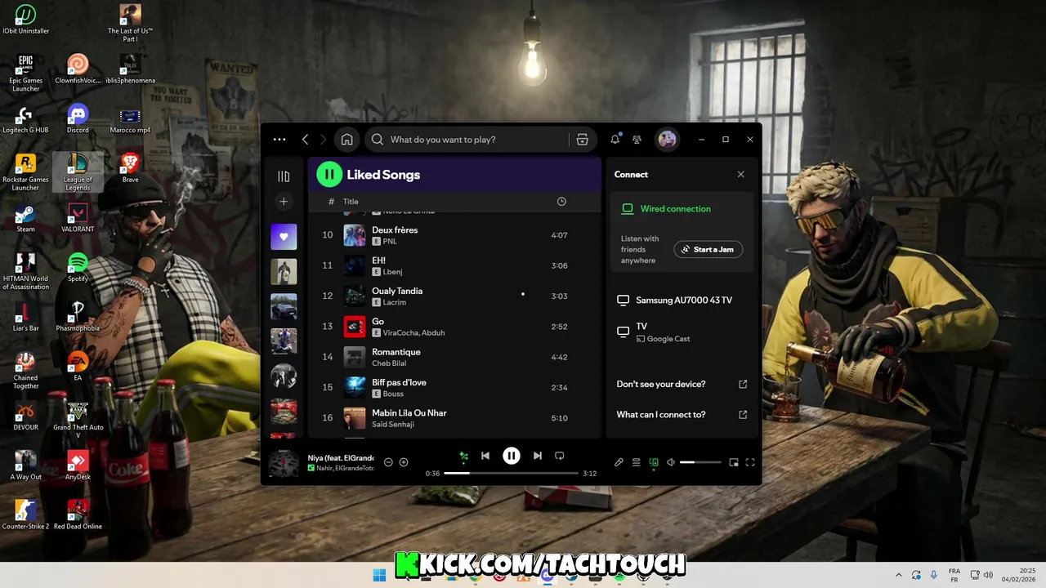Viewport: 1046px width, 588px height.
Task: Open the Windows Start menu
Action: point(379,576)
